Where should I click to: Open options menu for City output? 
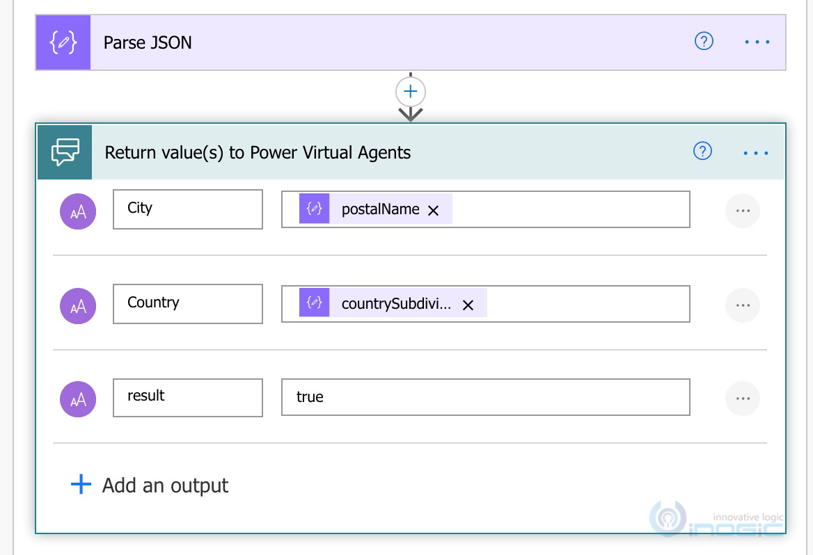tap(742, 210)
